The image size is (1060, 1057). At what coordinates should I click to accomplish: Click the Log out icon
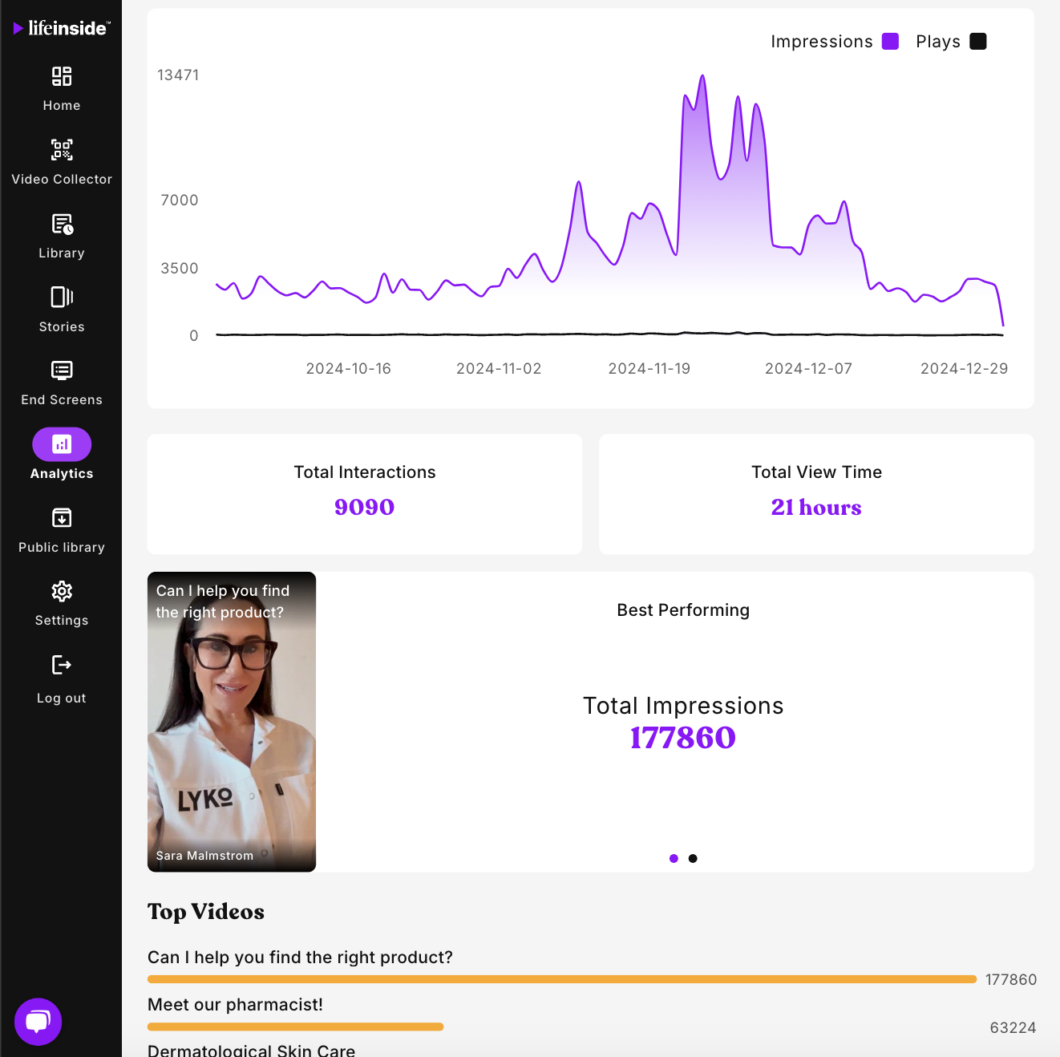click(62, 665)
